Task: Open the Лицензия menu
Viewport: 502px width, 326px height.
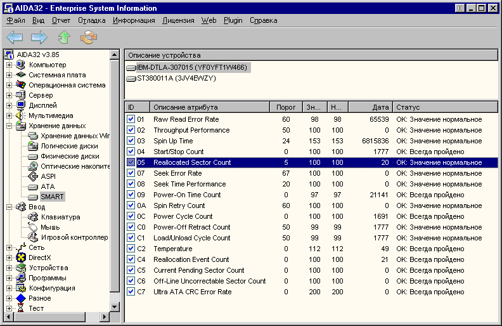Action: (178, 20)
